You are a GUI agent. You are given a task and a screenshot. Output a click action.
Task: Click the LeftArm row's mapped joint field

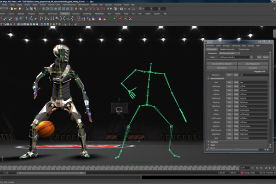coord(253,114)
